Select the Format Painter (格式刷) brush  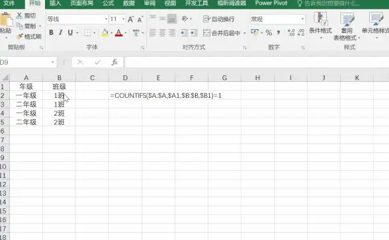[19, 36]
